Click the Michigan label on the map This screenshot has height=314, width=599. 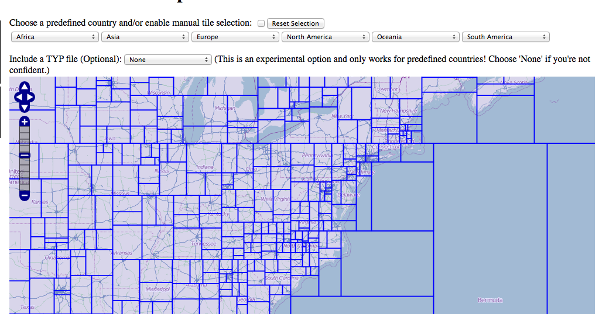point(225,108)
